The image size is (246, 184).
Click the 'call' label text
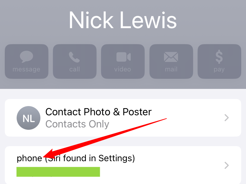tap(75, 69)
